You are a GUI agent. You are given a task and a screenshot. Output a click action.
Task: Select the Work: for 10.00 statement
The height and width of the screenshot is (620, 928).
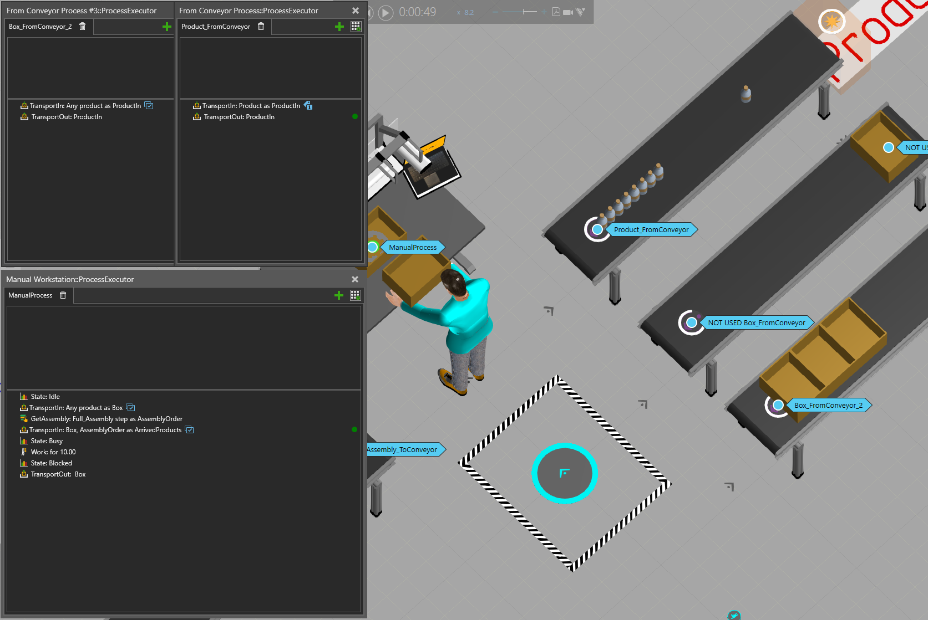pyautogui.click(x=53, y=452)
